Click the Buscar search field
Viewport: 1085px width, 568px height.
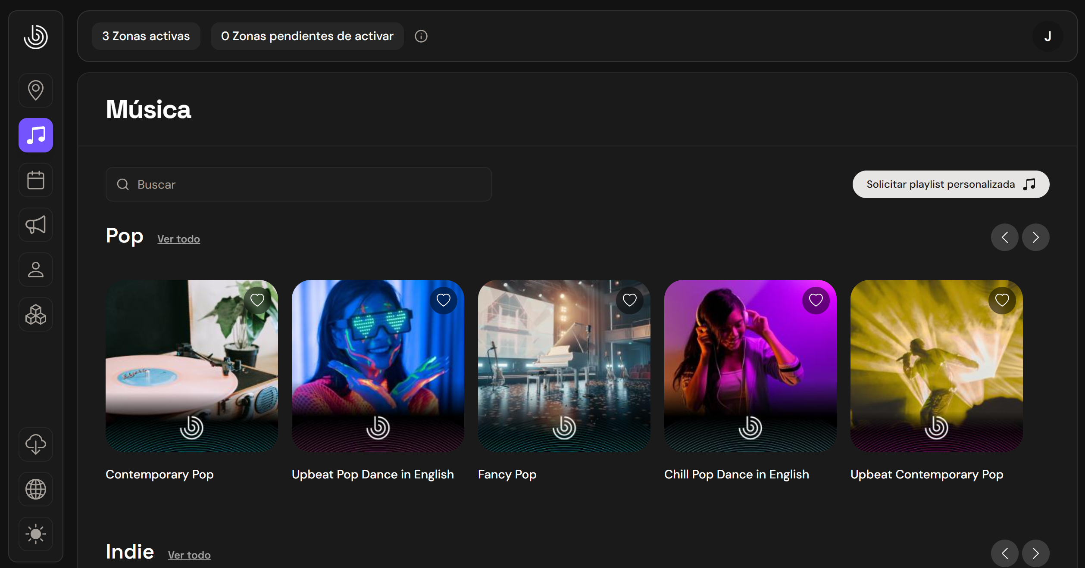click(298, 184)
